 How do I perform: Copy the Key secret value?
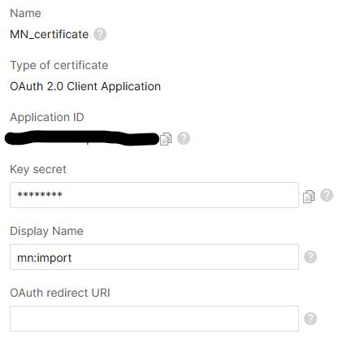point(309,197)
